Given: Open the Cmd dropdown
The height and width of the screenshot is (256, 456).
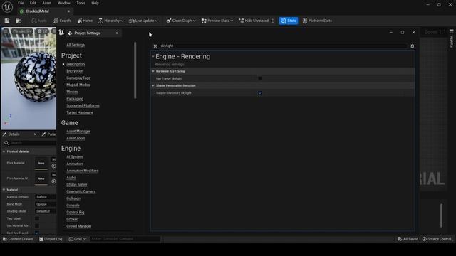Looking at the screenshot, I should click(x=78, y=239).
